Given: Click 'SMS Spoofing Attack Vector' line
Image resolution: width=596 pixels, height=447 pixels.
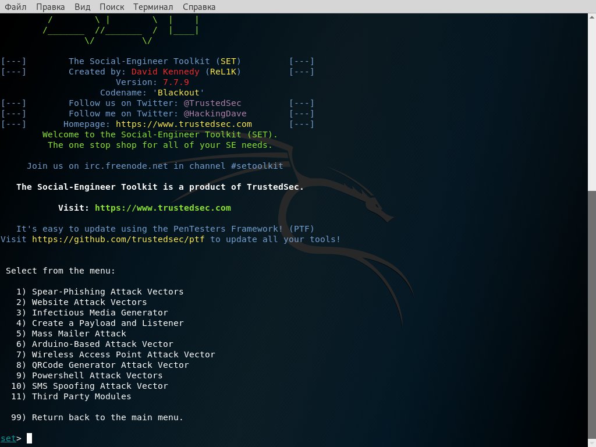Looking at the screenshot, I should pos(89,386).
